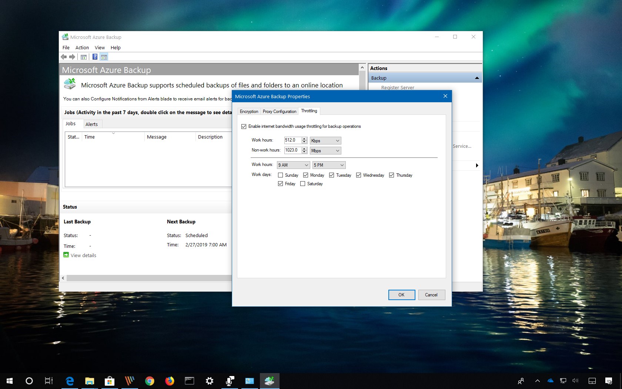Check the Saturday work day box
This screenshot has height=389, width=622.
(x=302, y=183)
